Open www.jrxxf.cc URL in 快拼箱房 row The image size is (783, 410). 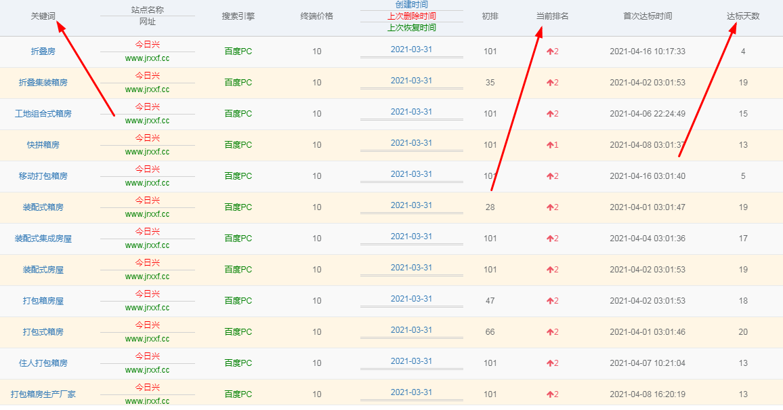147,152
